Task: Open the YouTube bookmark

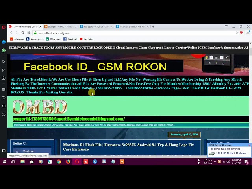Action: pyautogui.click(x=86, y=39)
